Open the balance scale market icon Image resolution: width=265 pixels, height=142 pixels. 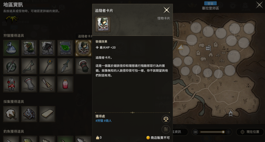pos(166,119)
